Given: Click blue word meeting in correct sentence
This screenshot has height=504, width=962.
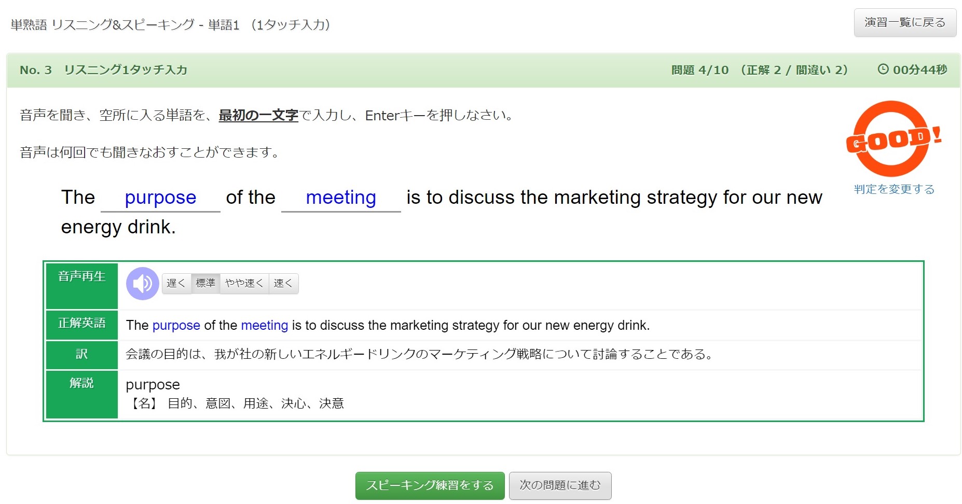Looking at the screenshot, I should click(x=265, y=326).
